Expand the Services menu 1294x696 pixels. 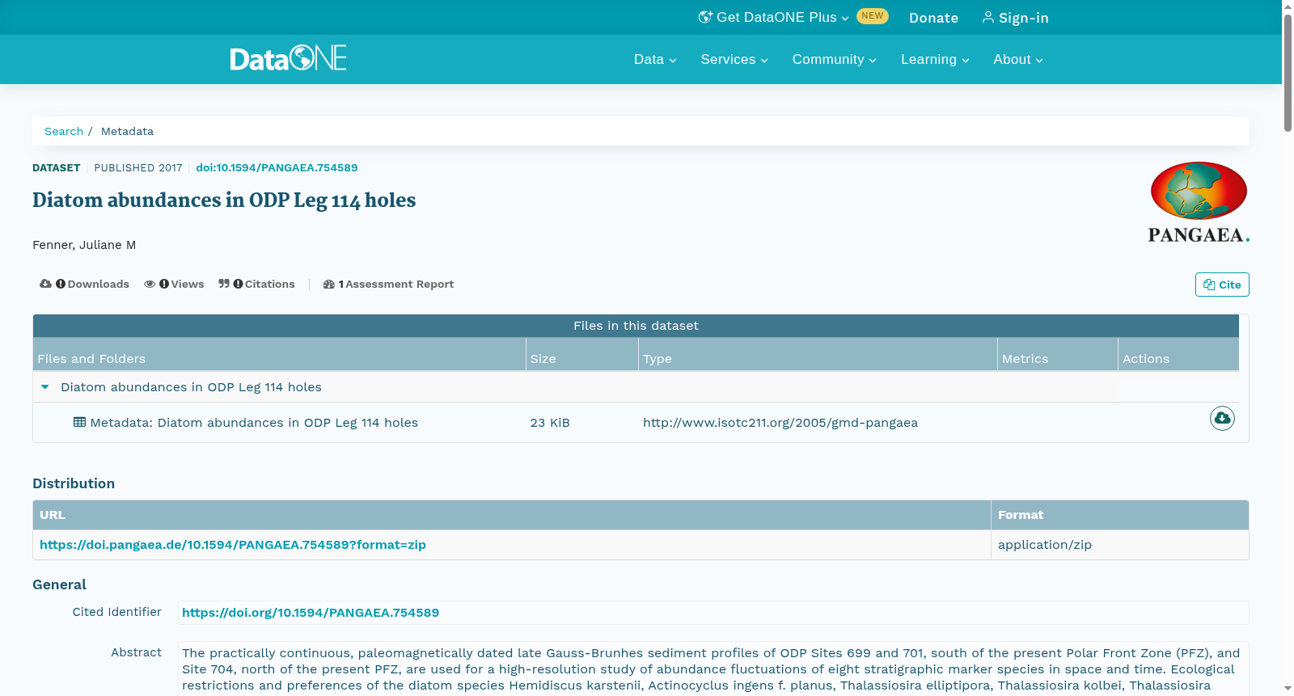734,60
